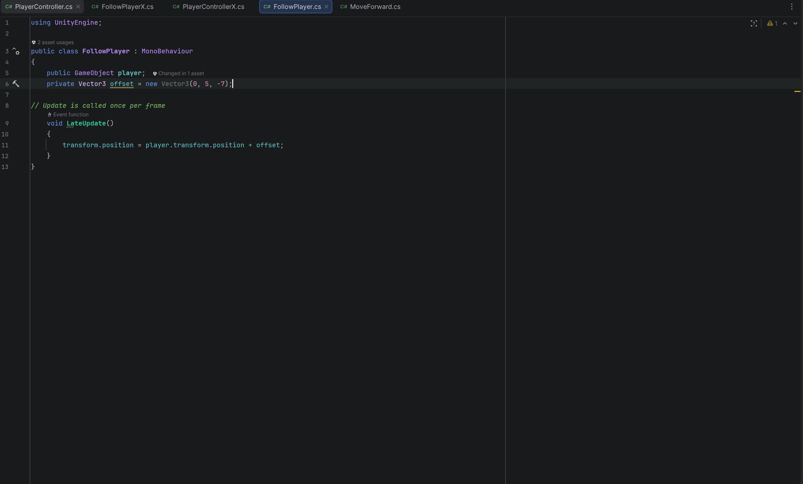
Task: Click the flame icon beside 'Event function'
Action: pyautogui.click(x=49, y=115)
